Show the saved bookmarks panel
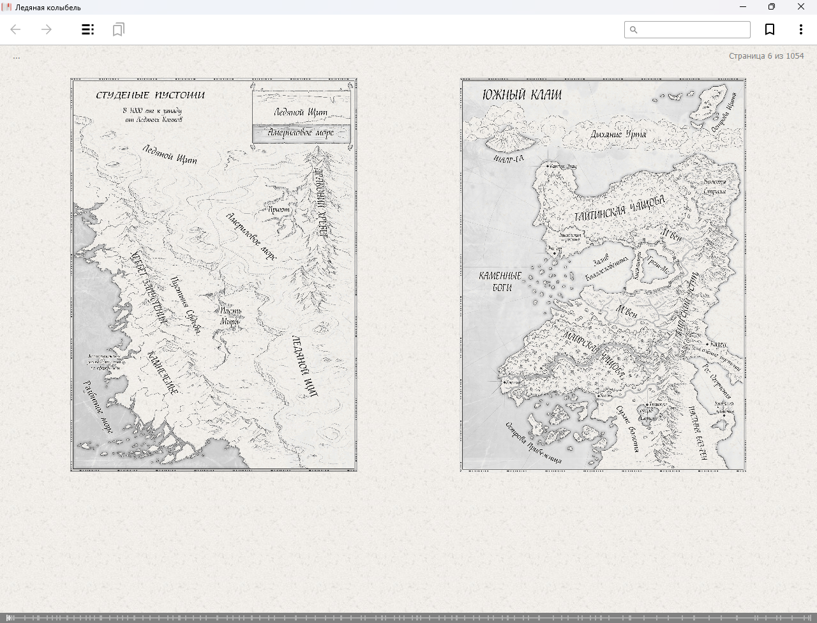The width and height of the screenshot is (817, 623). 118,29
